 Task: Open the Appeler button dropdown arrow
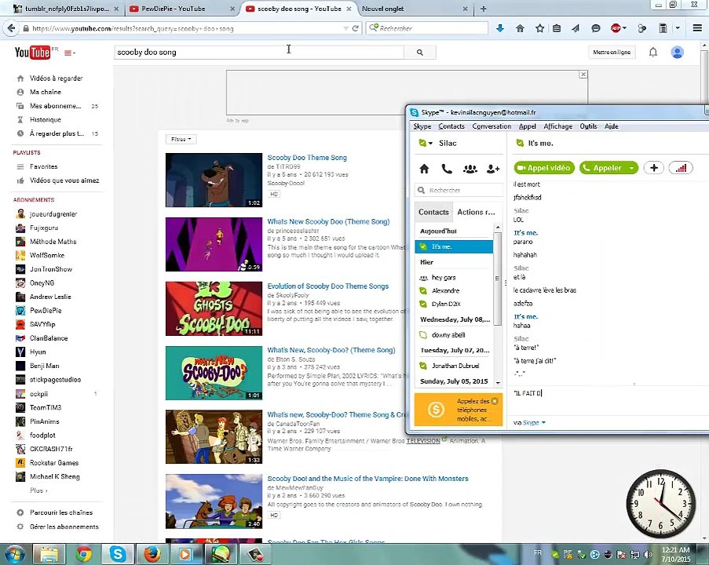pyautogui.click(x=632, y=168)
